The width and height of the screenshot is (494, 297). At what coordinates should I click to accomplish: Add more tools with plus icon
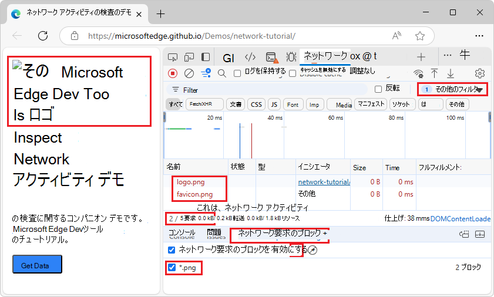[421, 57]
